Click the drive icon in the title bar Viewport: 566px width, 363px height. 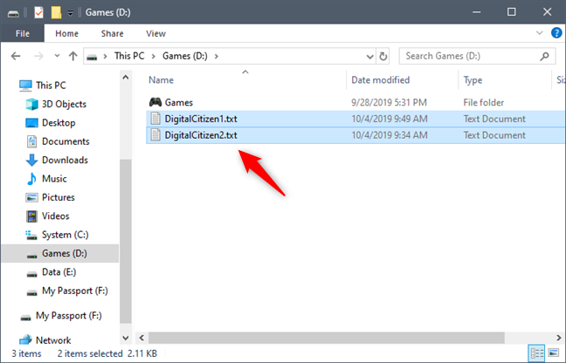[x=13, y=13]
